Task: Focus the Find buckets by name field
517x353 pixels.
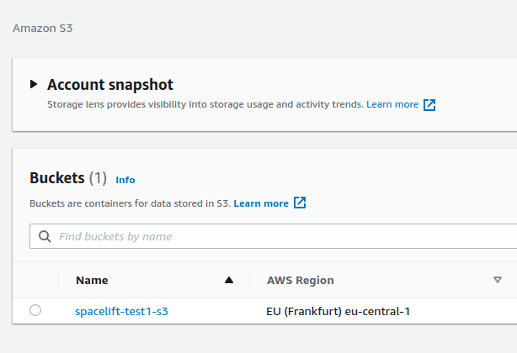Action: [278, 237]
